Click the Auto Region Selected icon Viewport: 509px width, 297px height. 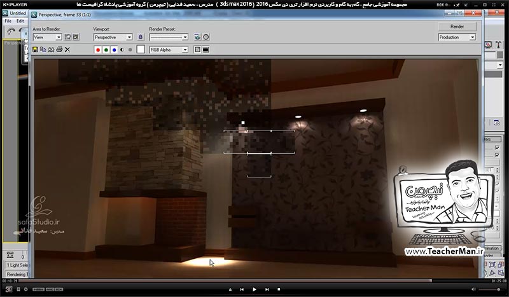(76, 37)
